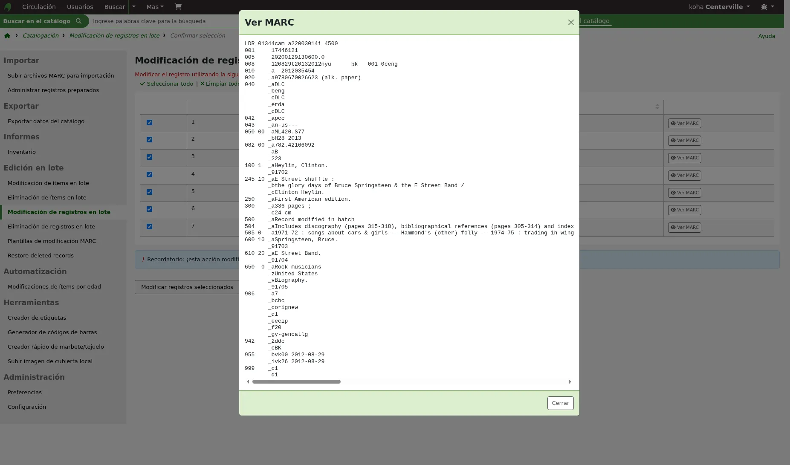Toggle the checkbox for record 7
Screen dimensions: 790x465
[x=149, y=227]
